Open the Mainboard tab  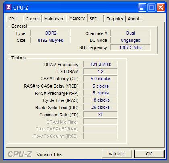tap(54, 19)
